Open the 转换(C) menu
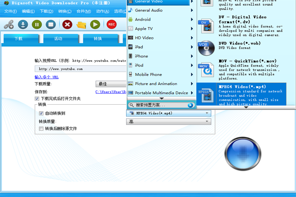Screen dimensions: 296x197 [x=65, y=11]
